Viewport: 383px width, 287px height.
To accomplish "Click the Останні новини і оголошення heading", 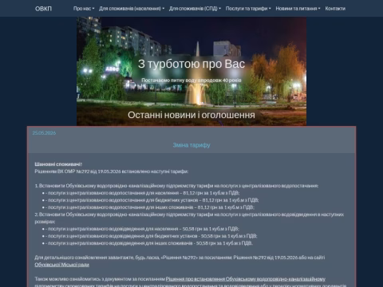I will (191, 115).
